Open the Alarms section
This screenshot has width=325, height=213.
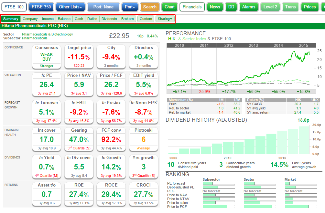(249, 7)
